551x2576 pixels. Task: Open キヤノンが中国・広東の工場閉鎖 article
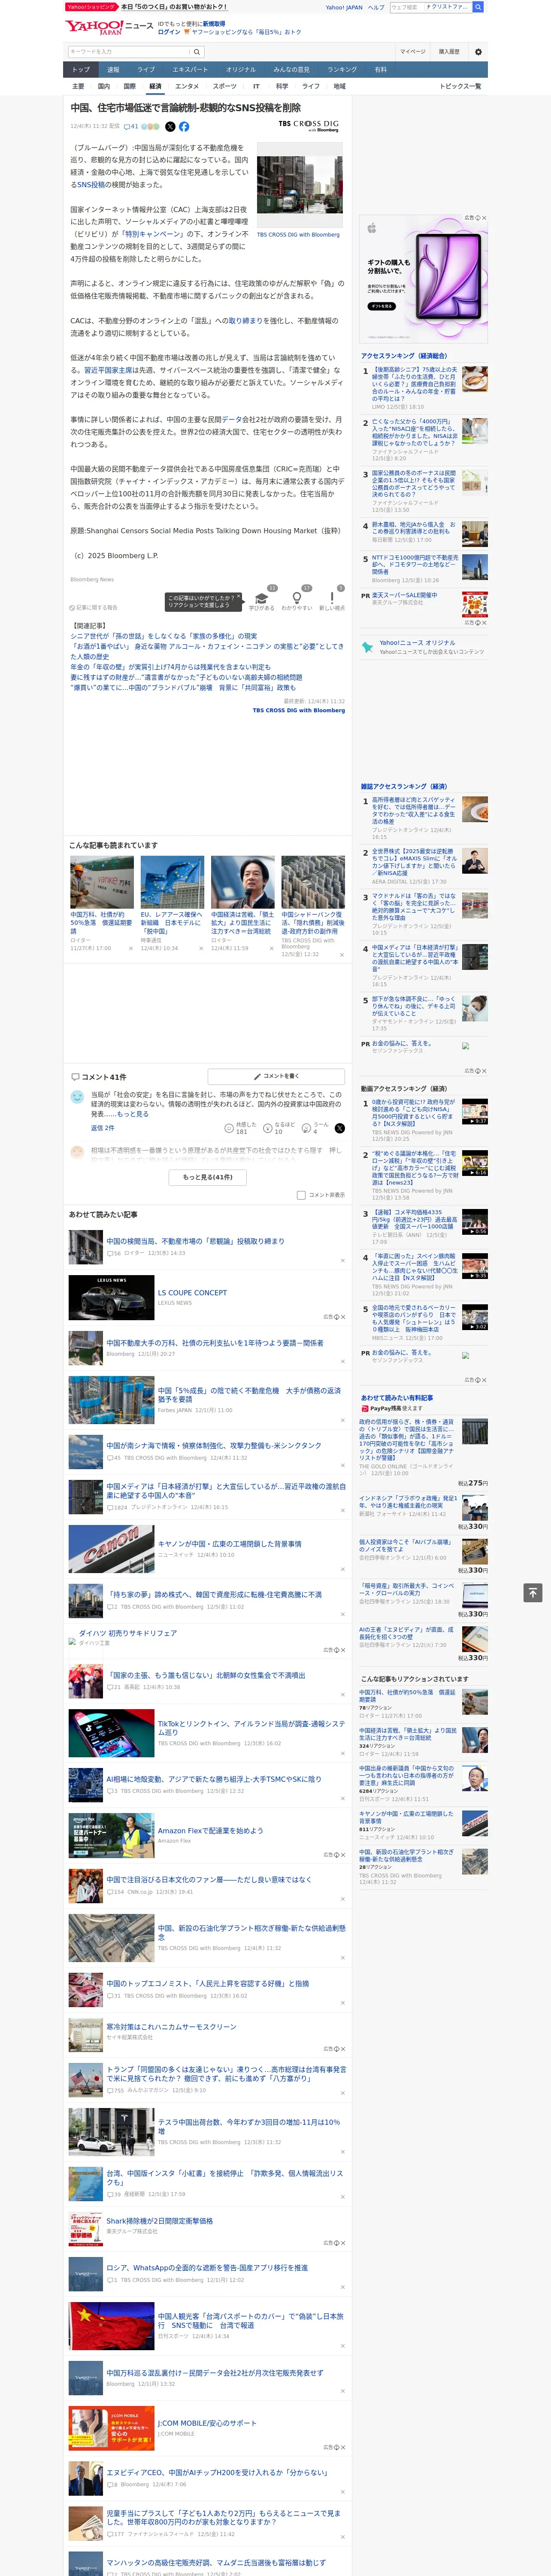click(x=229, y=1543)
